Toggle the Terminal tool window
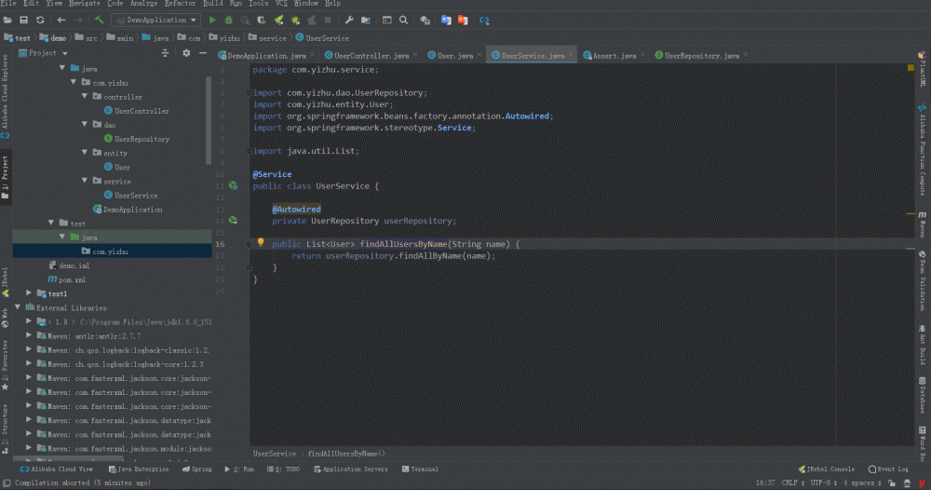 pyautogui.click(x=419, y=470)
